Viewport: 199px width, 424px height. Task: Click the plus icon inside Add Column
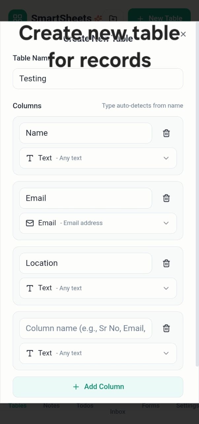[x=76, y=387]
